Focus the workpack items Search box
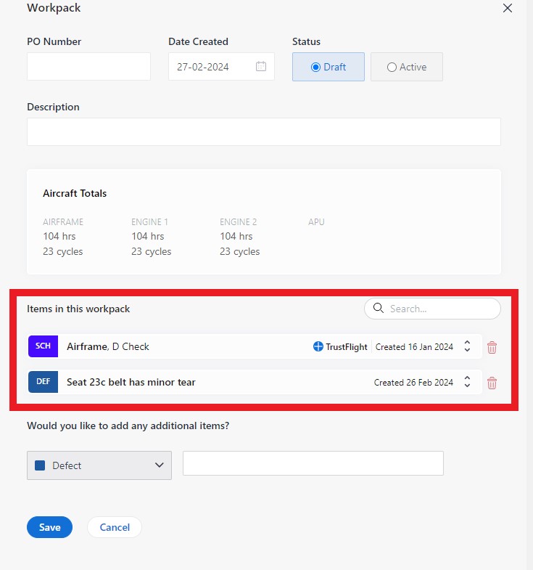Image resolution: width=533 pixels, height=570 pixels. pos(440,309)
